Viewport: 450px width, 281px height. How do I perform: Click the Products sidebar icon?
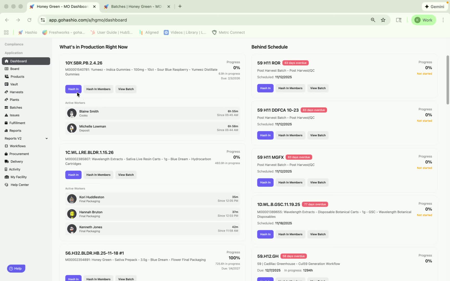7,76
